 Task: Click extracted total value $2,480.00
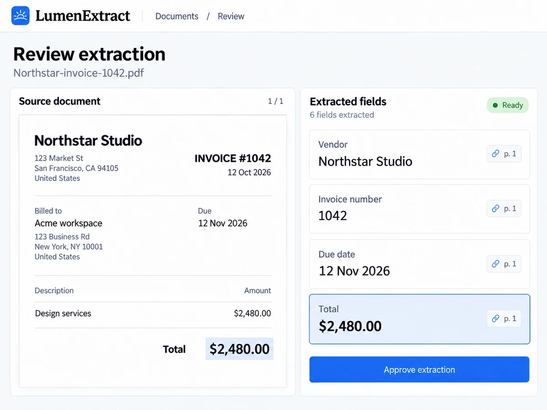350,326
